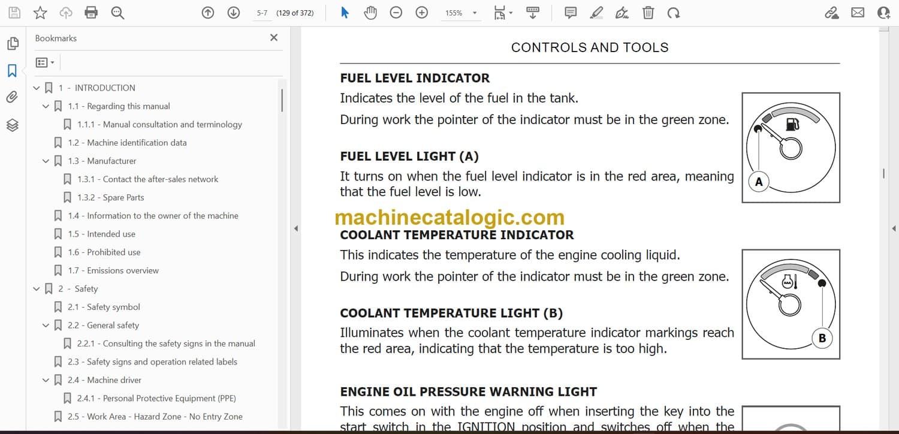Open the Layers panel
899x434 pixels.
pos(13,125)
